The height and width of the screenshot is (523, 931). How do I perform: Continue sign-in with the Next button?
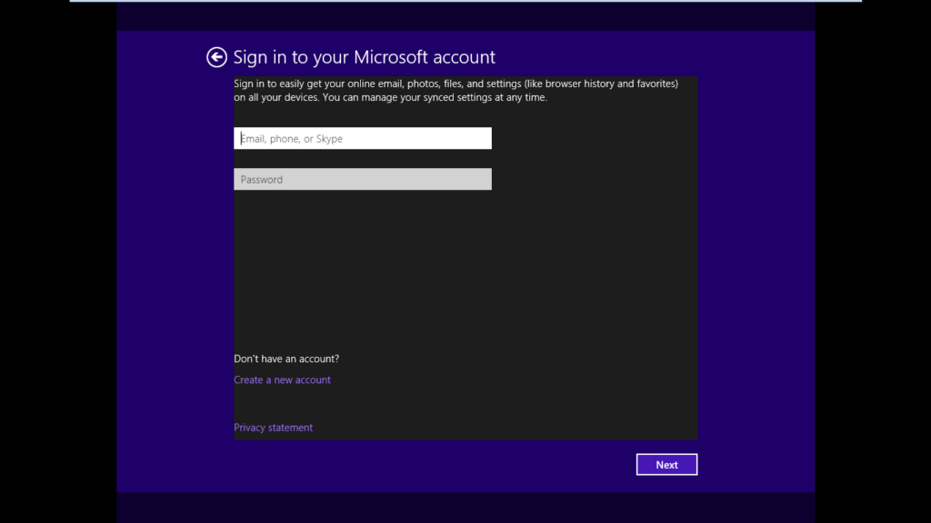point(666,465)
